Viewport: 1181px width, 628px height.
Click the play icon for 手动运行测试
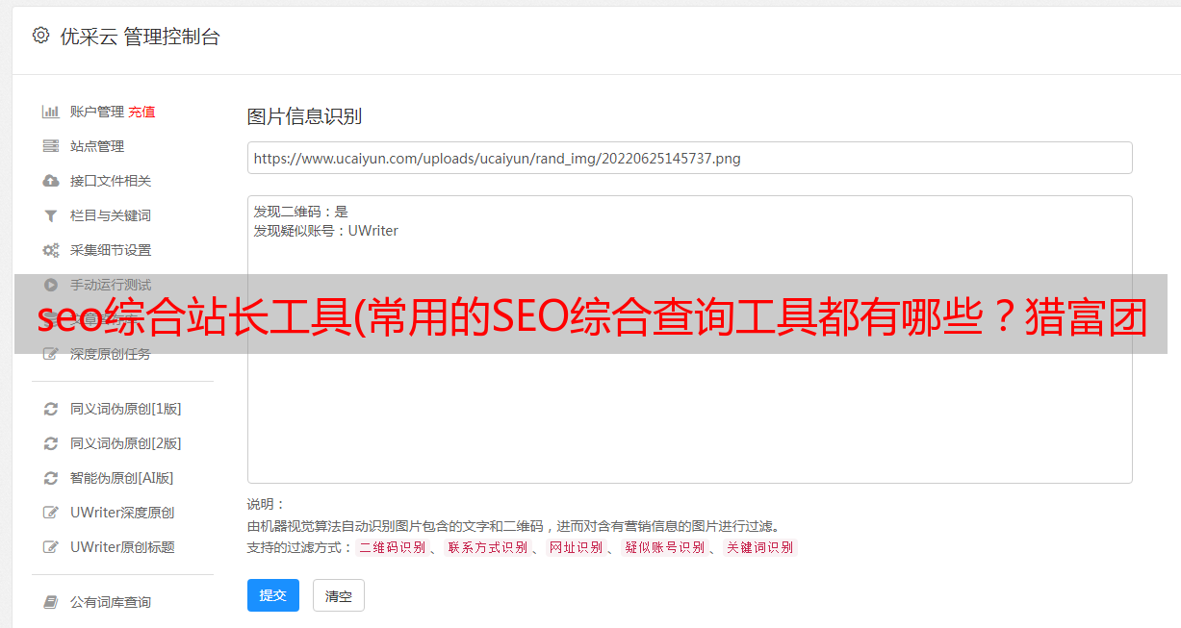(51, 285)
